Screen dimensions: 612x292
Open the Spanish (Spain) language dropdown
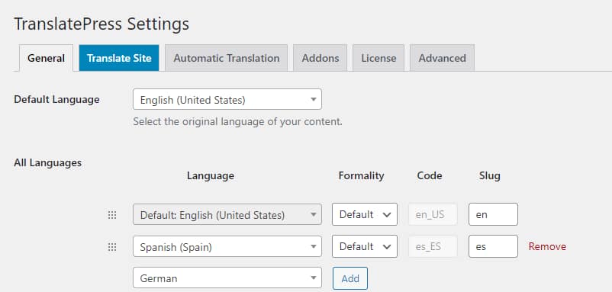click(227, 246)
